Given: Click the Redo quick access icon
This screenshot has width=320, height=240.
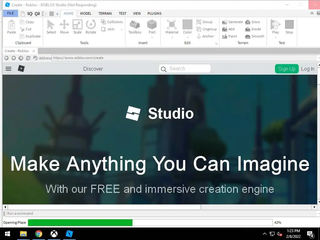Looking at the screenshot, I should pyautogui.click(x=37, y=14).
